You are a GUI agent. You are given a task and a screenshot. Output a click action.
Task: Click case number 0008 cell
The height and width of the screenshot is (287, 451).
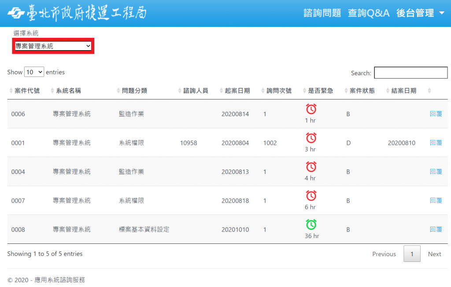(x=18, y=230)
